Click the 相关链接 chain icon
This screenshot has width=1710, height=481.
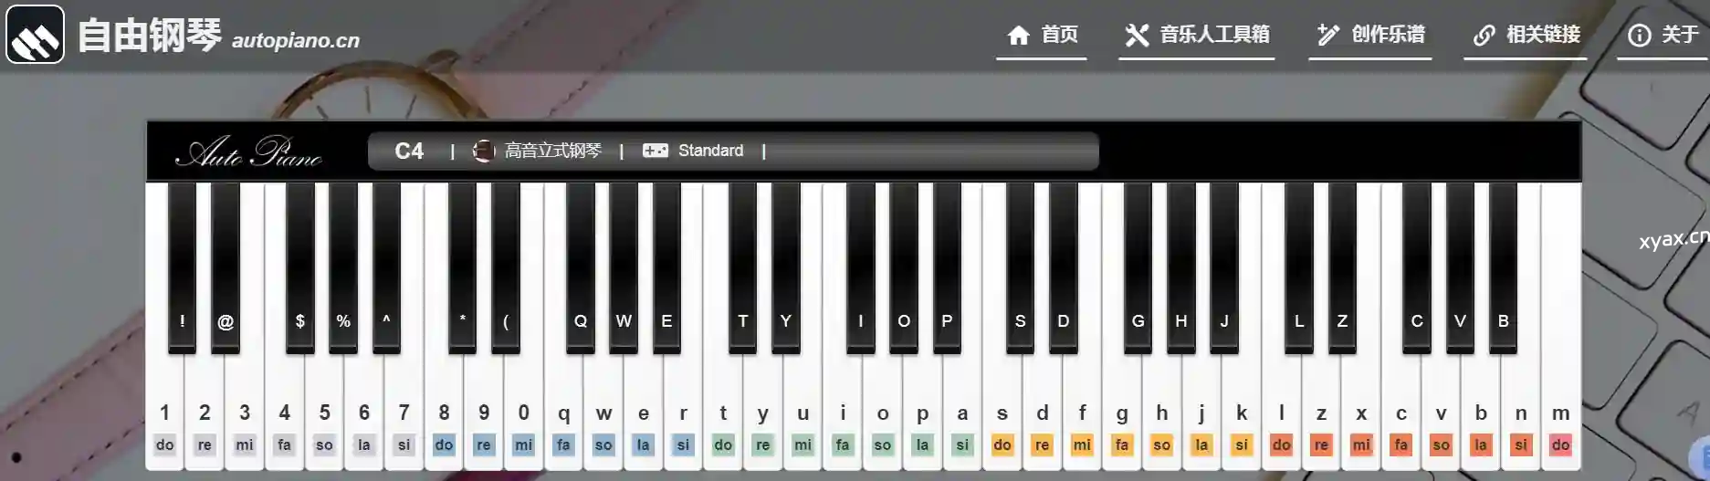click(x=1484, y=36)
